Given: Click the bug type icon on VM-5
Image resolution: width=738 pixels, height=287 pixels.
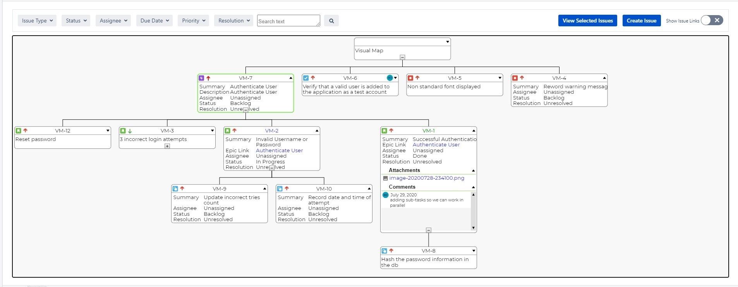Looking at the screenshot, I should pyautogui.click(x=410, y=78).
